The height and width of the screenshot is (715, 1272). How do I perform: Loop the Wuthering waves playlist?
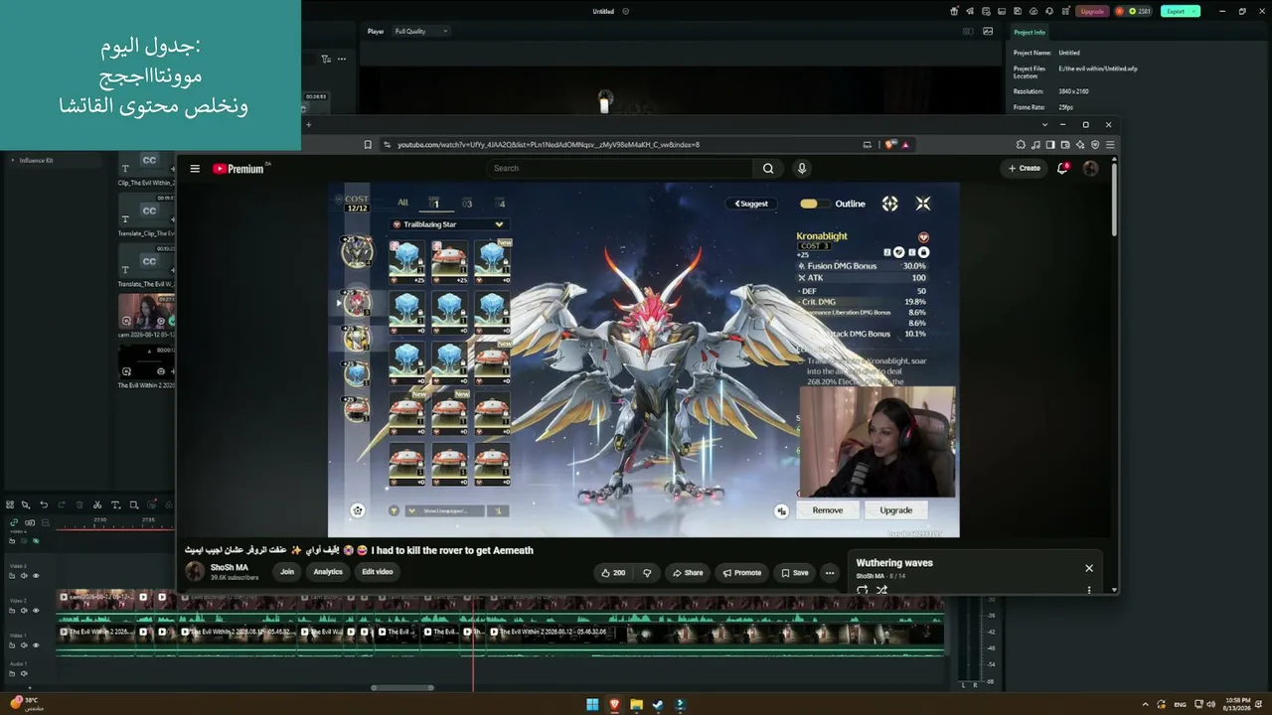point(862,590)
